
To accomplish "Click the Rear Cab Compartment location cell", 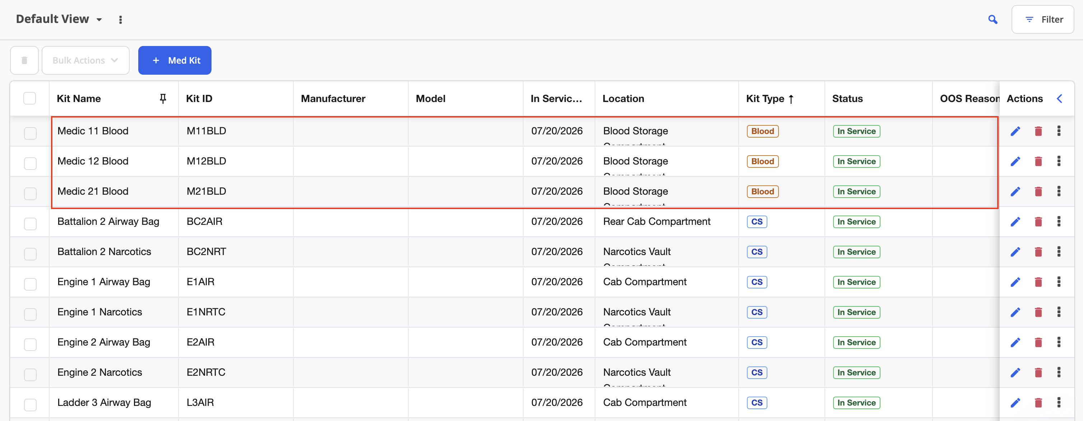I will click(657, 222).
